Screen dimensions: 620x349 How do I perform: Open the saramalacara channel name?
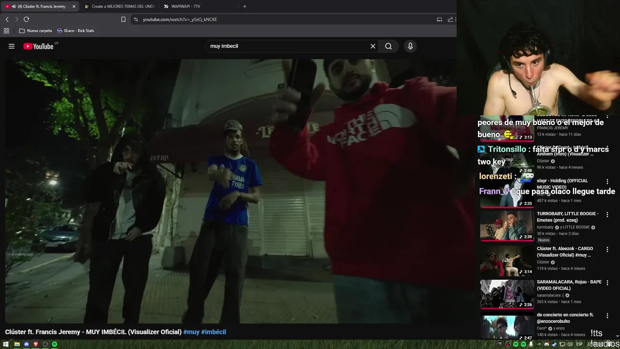(x=550, y=295)
